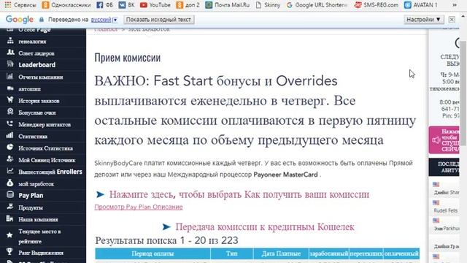467x263 pixels.
Task: Open the SMS-REG.com bookmark
Action: (x=377, y=5)
